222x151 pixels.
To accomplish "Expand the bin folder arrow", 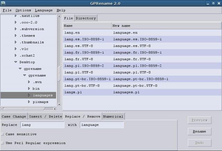I will (x=29, y=88).
